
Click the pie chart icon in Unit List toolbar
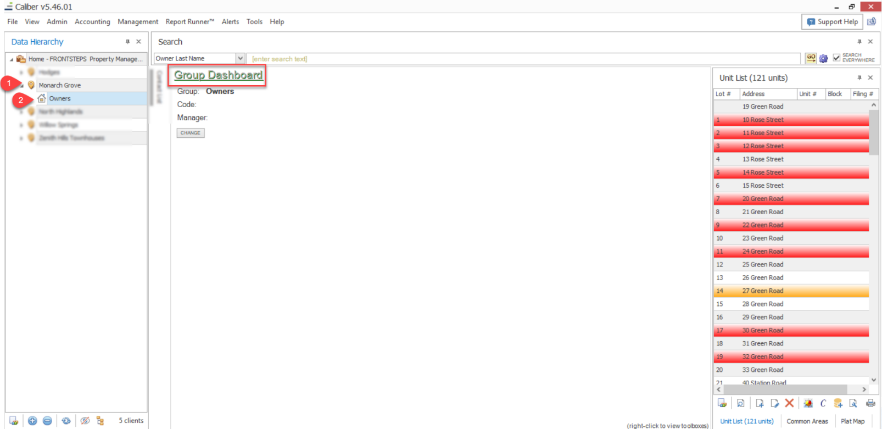pyautogui.click(x=808, y=403)
